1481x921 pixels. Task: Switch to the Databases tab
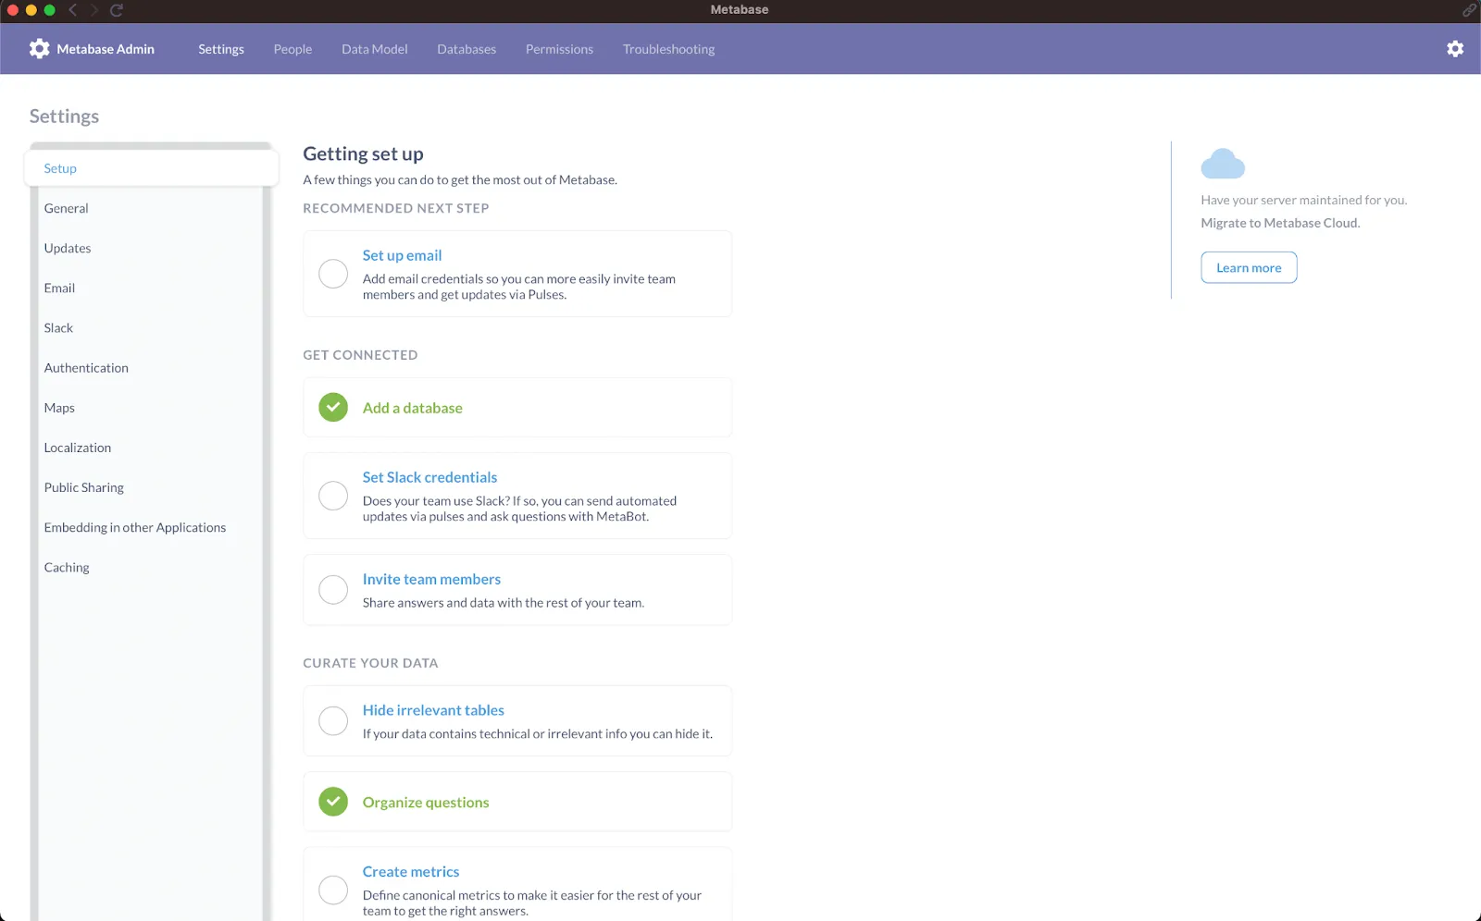467,49
